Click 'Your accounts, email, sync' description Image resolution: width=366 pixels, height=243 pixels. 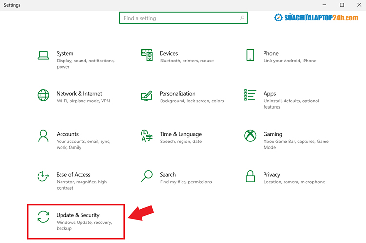click(83, 144)
